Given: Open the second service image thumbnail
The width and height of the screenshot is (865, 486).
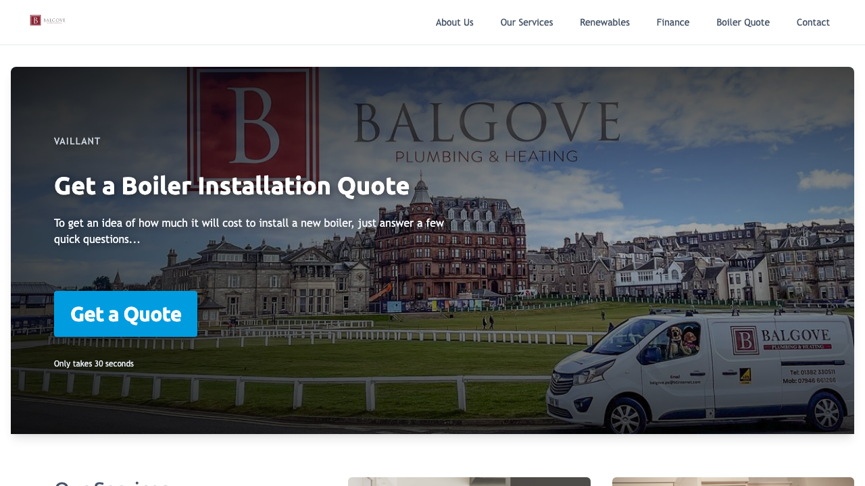Looking at the screenshot, I should pos(733,482).
